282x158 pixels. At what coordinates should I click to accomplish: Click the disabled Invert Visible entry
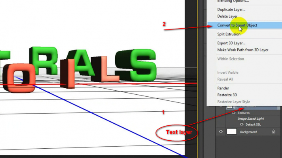coord(228,73)
